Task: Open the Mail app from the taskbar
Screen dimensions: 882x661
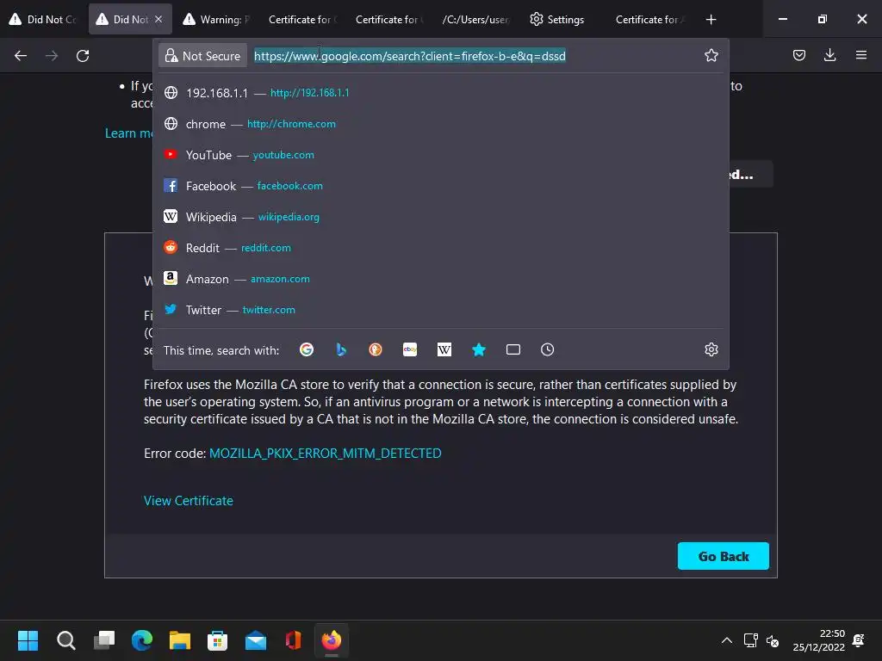Action: pos(255,640)
